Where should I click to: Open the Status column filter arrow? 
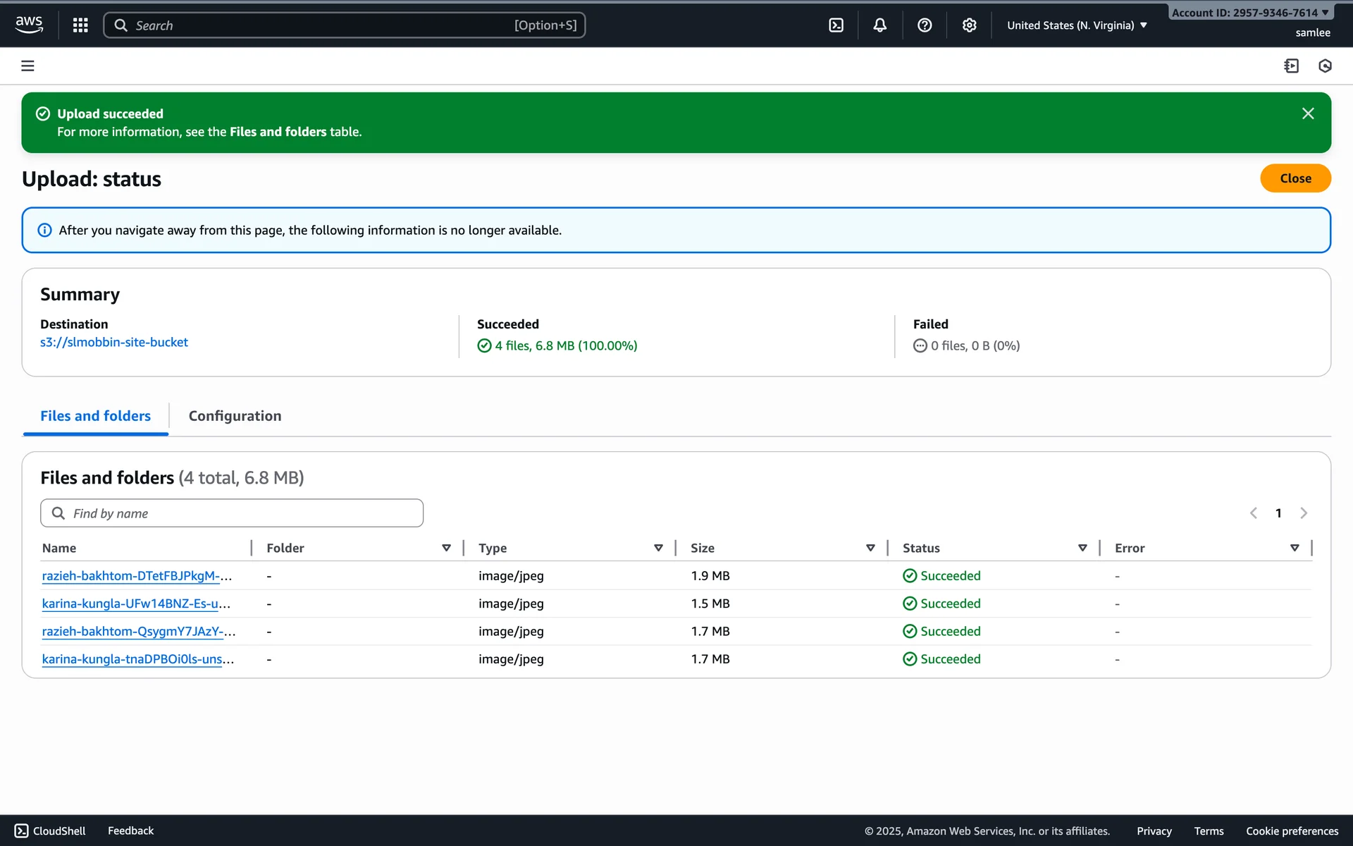click(x=1082, y=548)
